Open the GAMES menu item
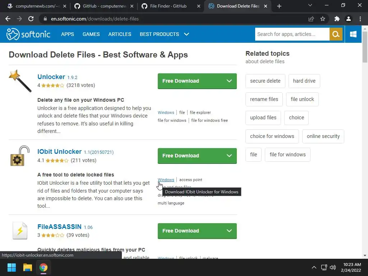The image size is (368, 276). tap(91, 34)
